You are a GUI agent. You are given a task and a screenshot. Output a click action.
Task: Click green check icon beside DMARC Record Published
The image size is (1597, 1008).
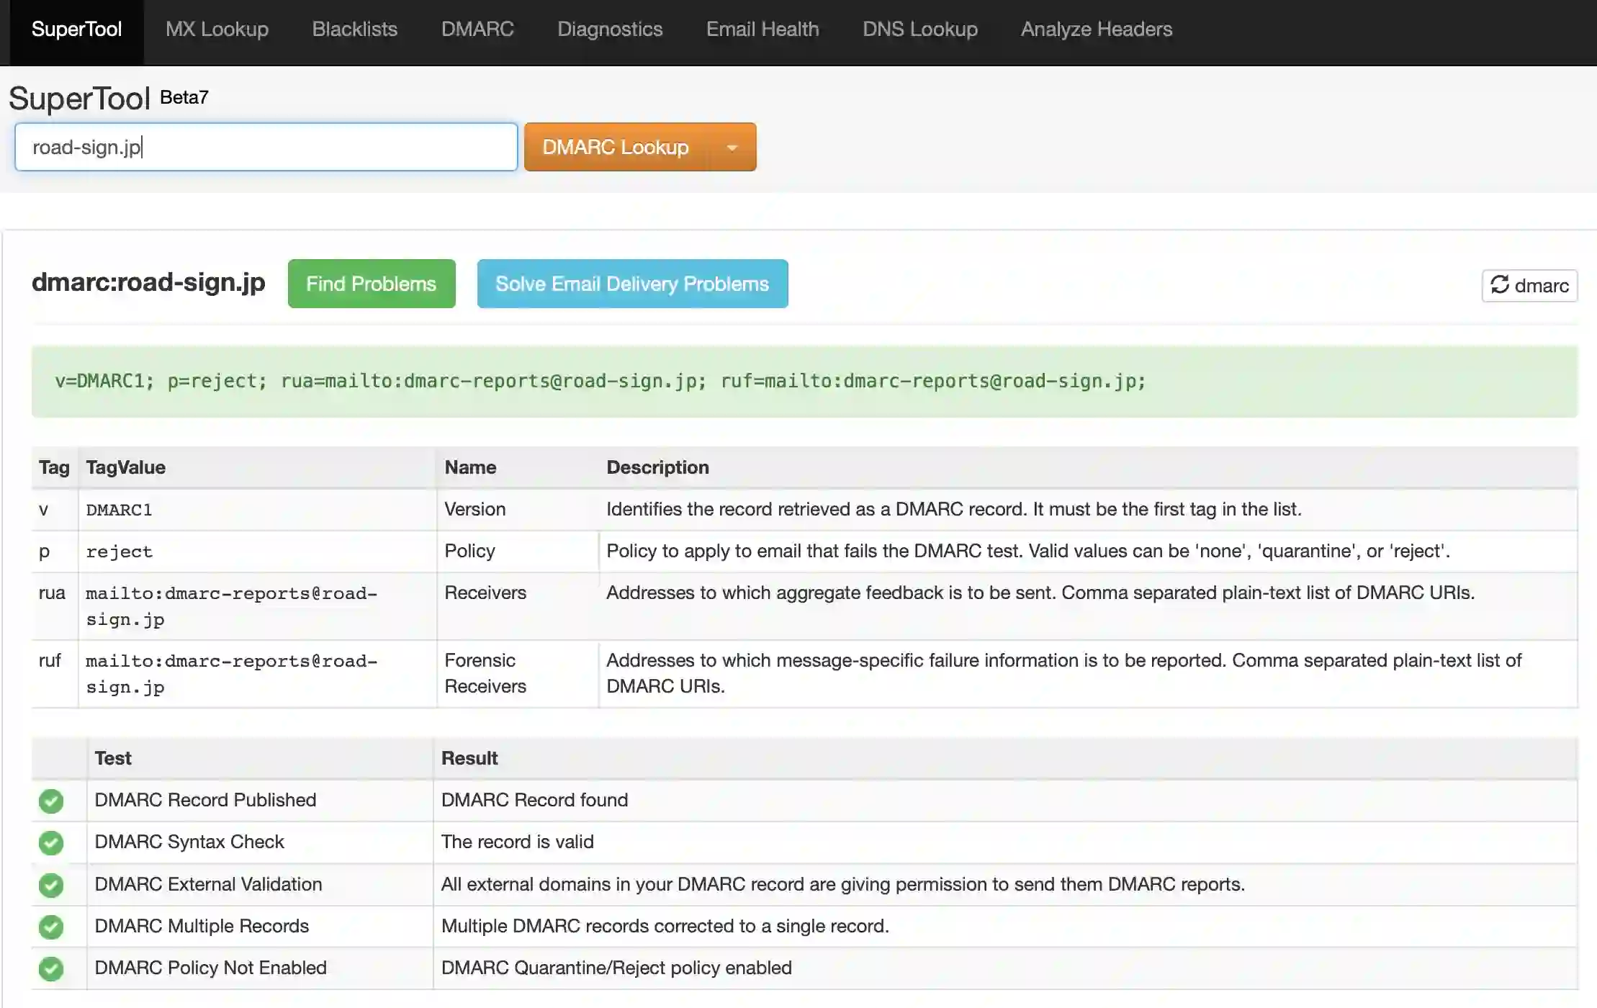[x=51, y=801]
